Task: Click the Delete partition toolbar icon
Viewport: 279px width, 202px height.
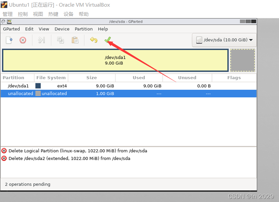Action: coord(23,40)
